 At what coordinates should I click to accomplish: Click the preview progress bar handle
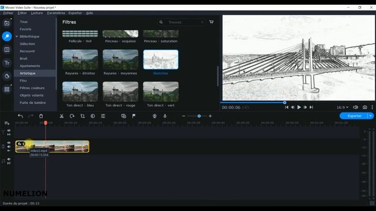click(x=284, y=103)
